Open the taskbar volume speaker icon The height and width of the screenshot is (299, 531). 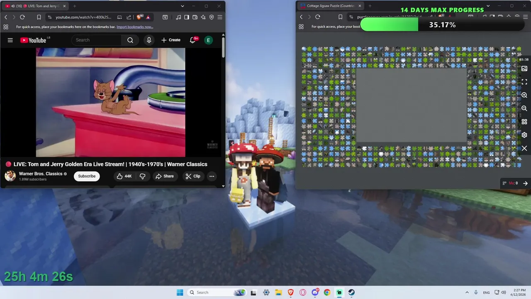click(503, 292)
